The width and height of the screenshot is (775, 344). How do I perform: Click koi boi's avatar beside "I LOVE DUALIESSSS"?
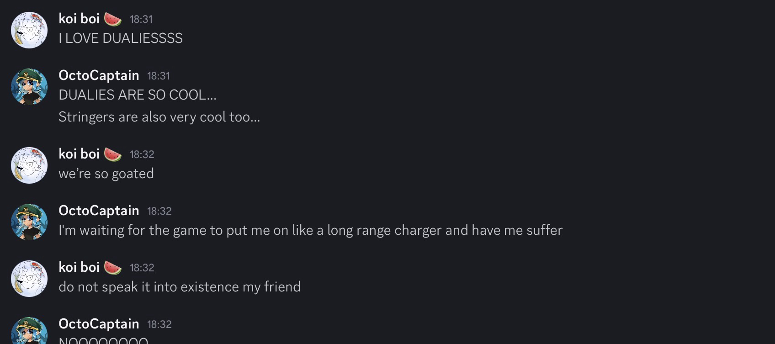(x=29, y=30)
